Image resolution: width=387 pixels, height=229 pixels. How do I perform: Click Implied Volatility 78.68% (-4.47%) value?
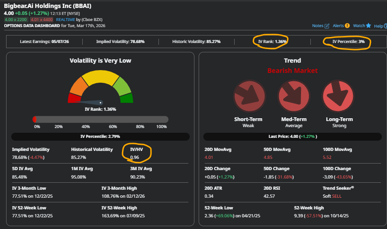[28, 157]
